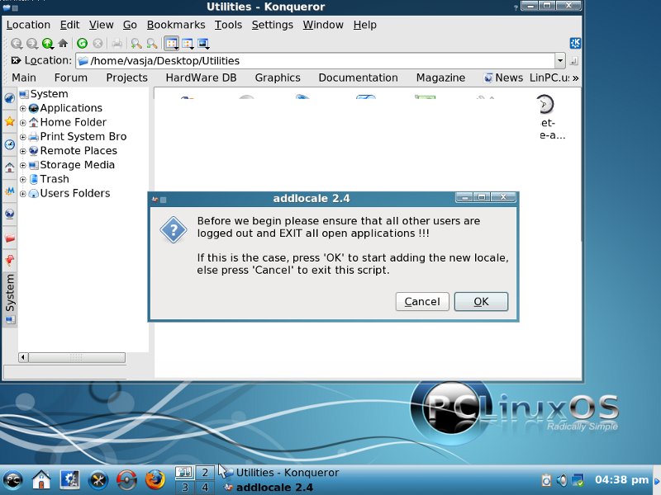Clear the Location bar with the X icon

pyautogui.click(x=16, y=60)
